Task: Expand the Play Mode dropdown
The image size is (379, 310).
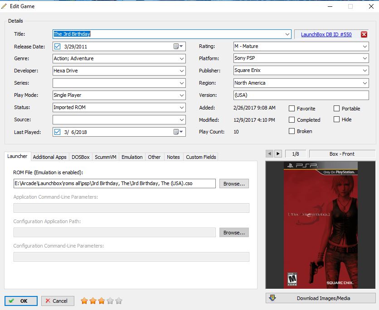Action: [x=182, y=95]
